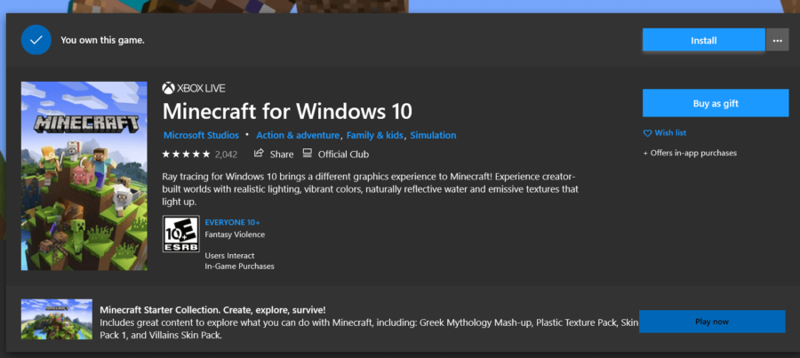This screenshot has width=800, height=358.
Task: Open the Minecraft Starter Collection thumbnail
Action: [57, 321]
